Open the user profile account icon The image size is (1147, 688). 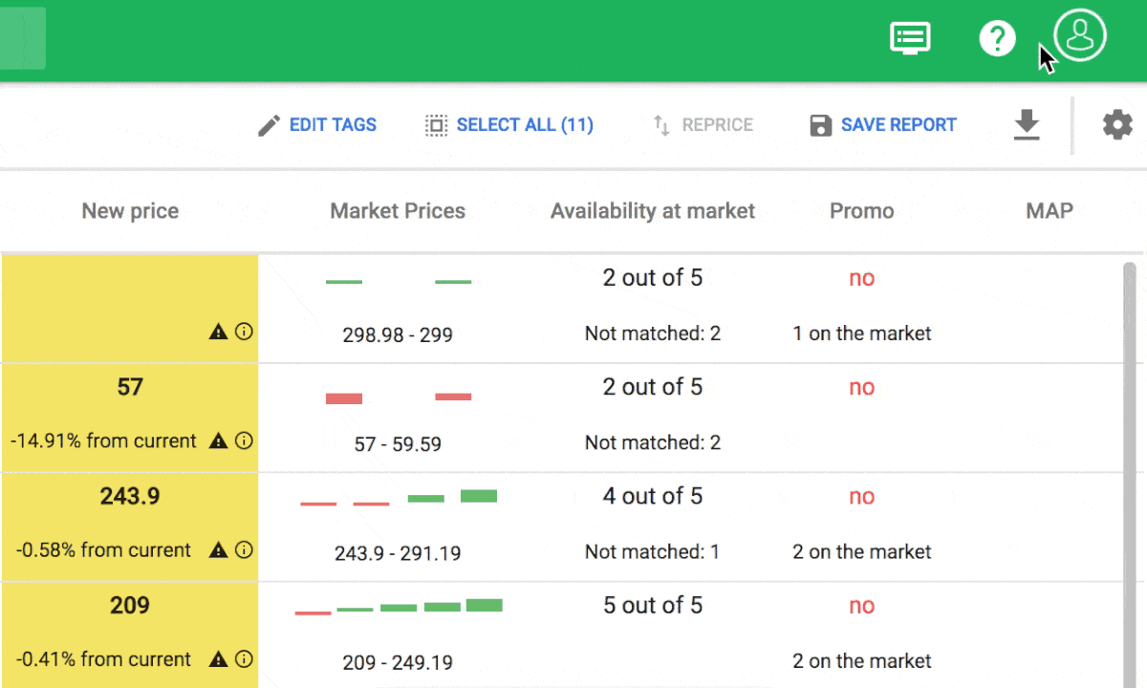pos(1079,38)
